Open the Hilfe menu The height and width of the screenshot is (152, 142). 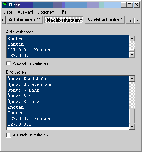(x=63, y=12)
